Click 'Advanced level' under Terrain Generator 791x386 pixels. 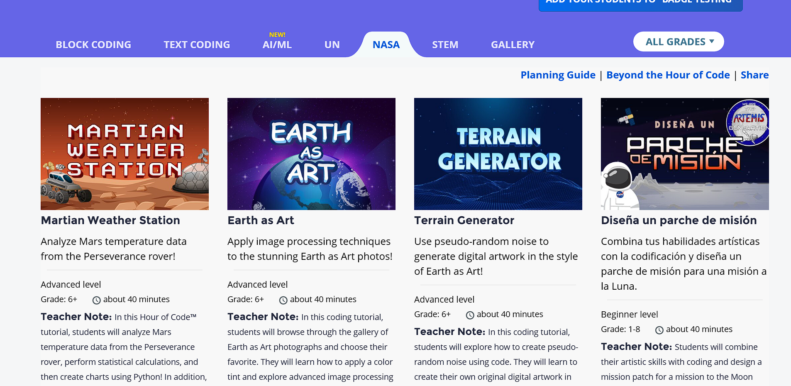[444, 299]
